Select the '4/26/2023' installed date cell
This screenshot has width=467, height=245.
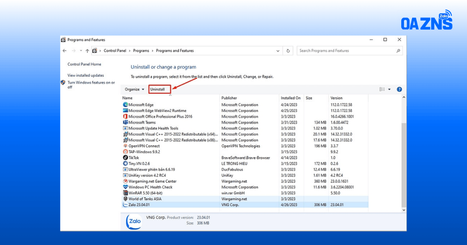[x=289, y=205]
